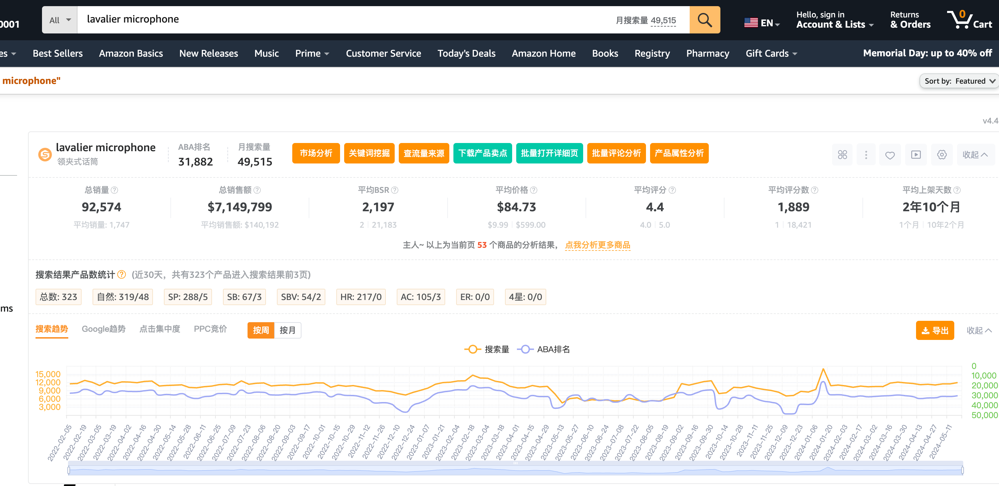999x486 pixels.
Task: Click the 查流量来源 button
Action: click(x=423, y=153)
